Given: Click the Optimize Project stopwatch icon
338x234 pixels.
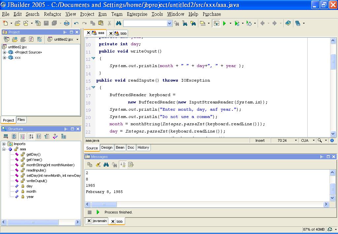Looking at the screenshot, I should tap(249, 23).
